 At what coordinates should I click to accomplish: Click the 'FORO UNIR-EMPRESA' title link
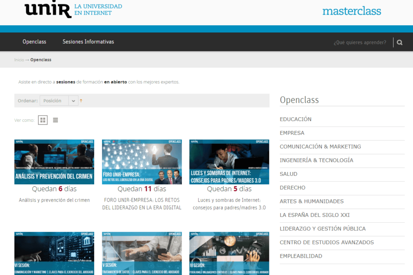point(142,204)
